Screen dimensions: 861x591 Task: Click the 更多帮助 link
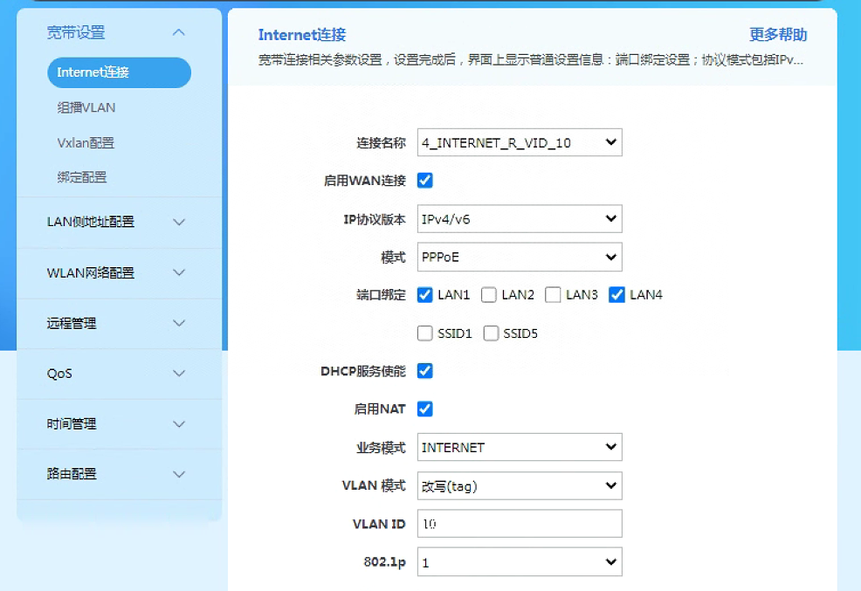(778, 34)
